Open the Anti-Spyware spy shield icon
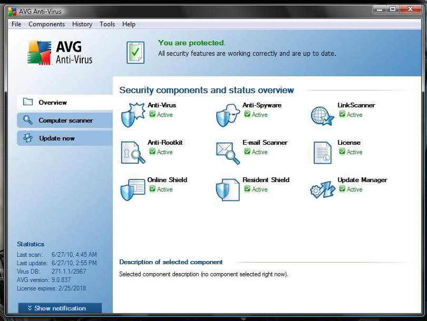 228,115
